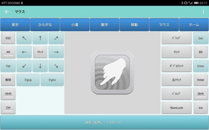209x130 pixels.
Task: Tap the right arrow button
Action: pos(56,52)
